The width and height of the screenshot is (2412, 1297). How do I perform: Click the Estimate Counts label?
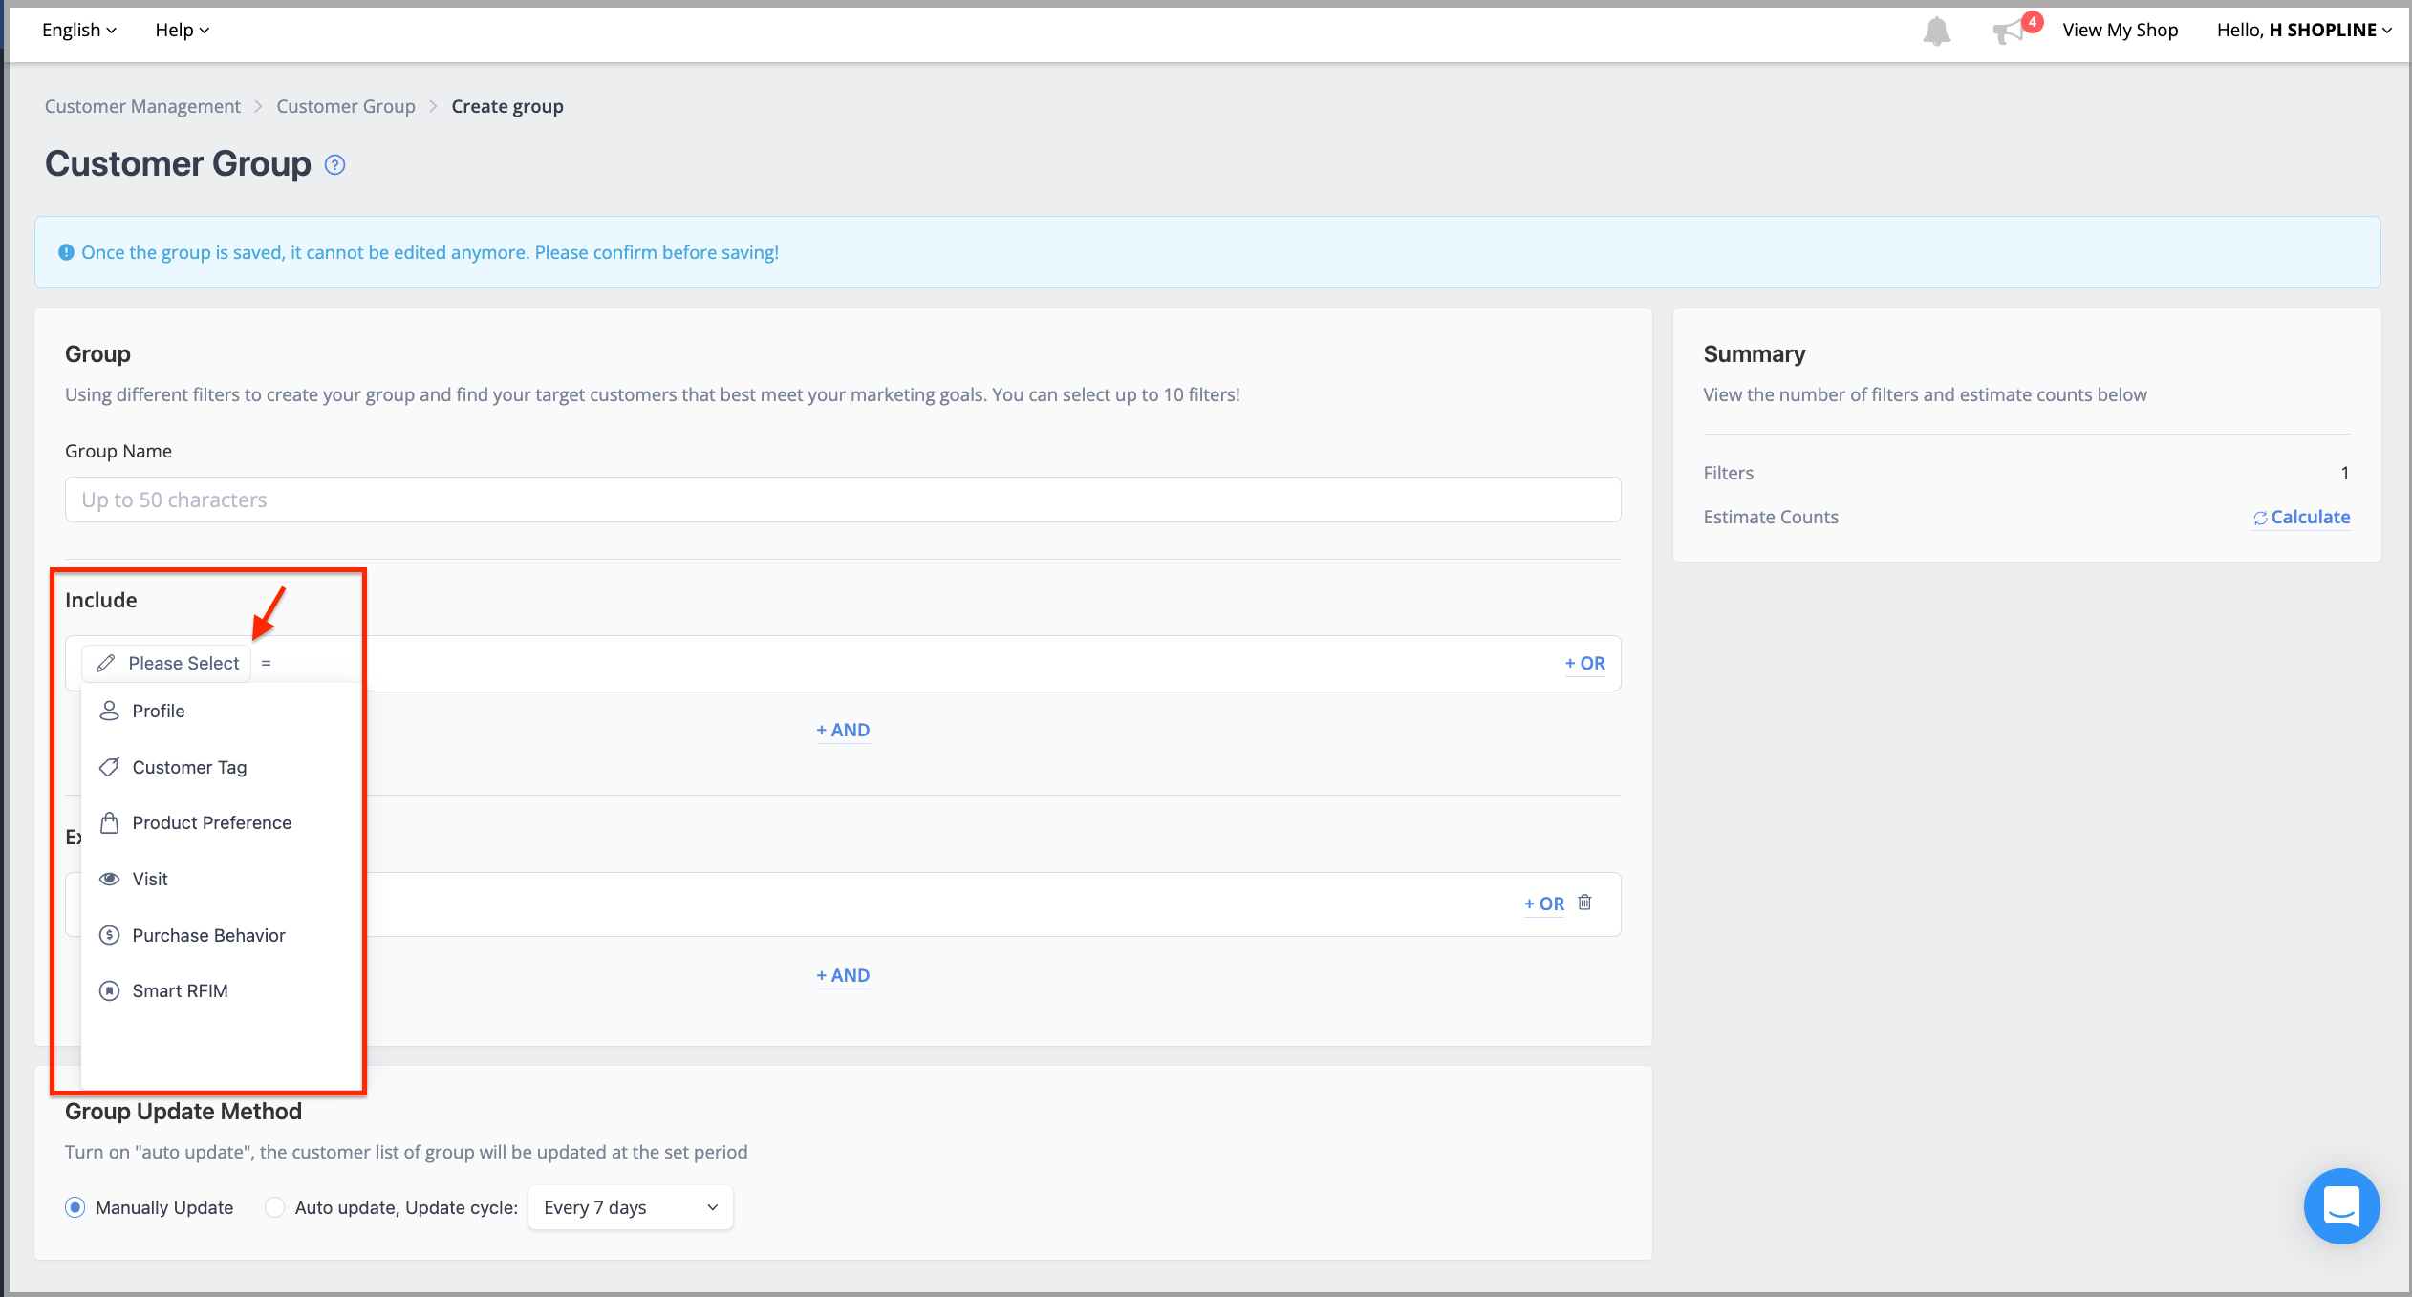(x=1770, y=517)
